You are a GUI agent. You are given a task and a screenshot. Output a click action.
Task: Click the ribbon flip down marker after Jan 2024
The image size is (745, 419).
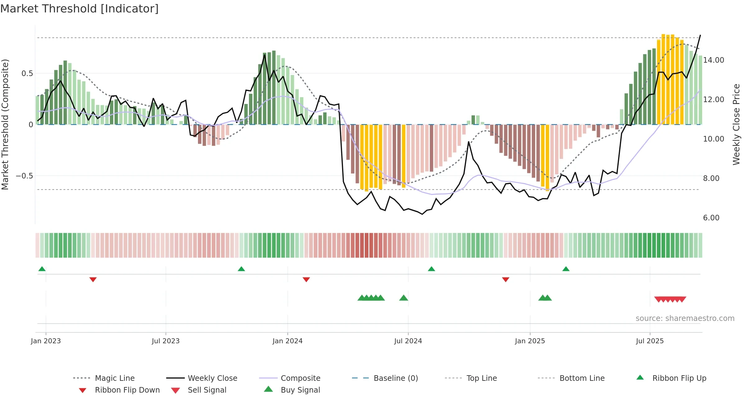pyautogui.click(x=306, y=280)
